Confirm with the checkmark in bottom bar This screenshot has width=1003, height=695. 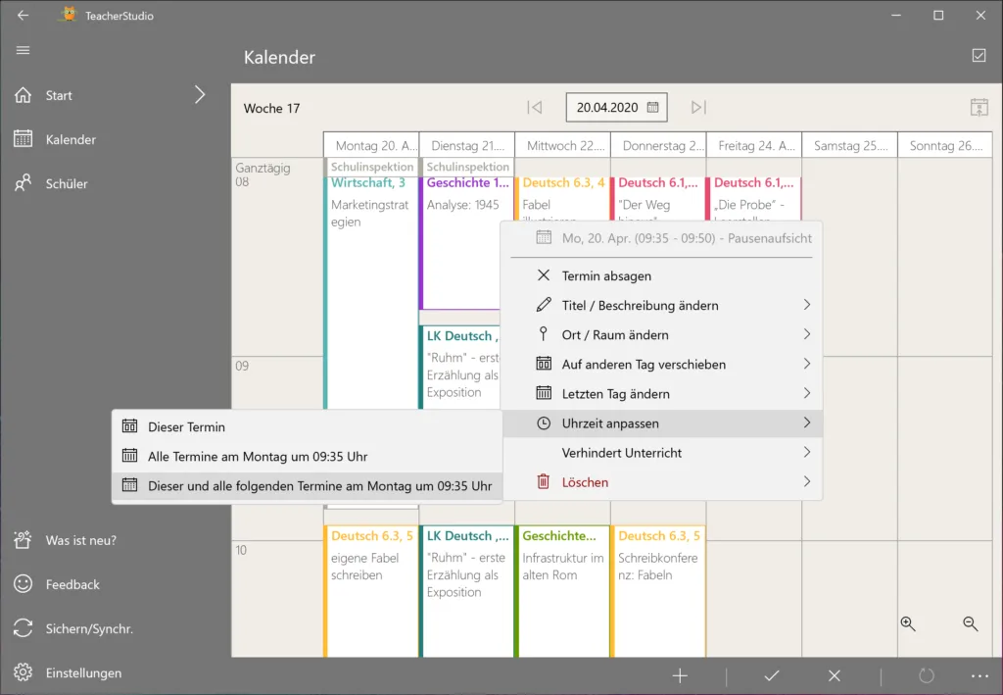click(x=772, y=675)
